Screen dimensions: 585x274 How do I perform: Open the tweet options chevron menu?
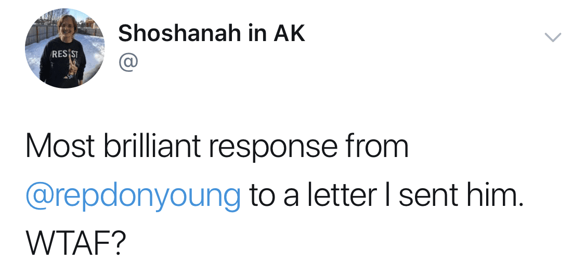(x=553, y=37)
